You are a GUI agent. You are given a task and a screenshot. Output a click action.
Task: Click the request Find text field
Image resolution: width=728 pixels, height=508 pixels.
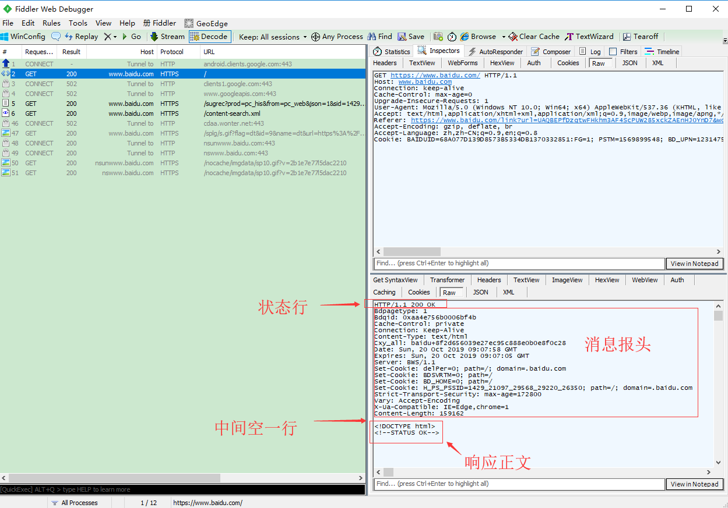(519, 264)
